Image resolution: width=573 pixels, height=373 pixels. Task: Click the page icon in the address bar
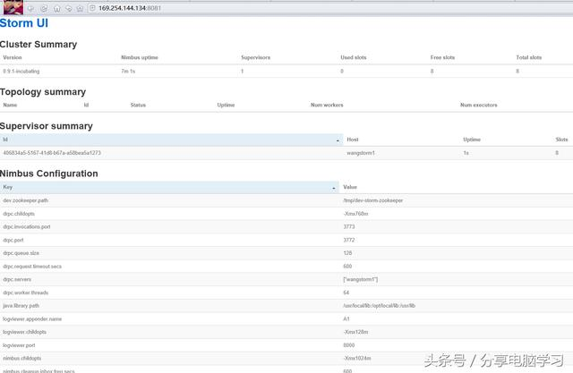tap(92, 8)
